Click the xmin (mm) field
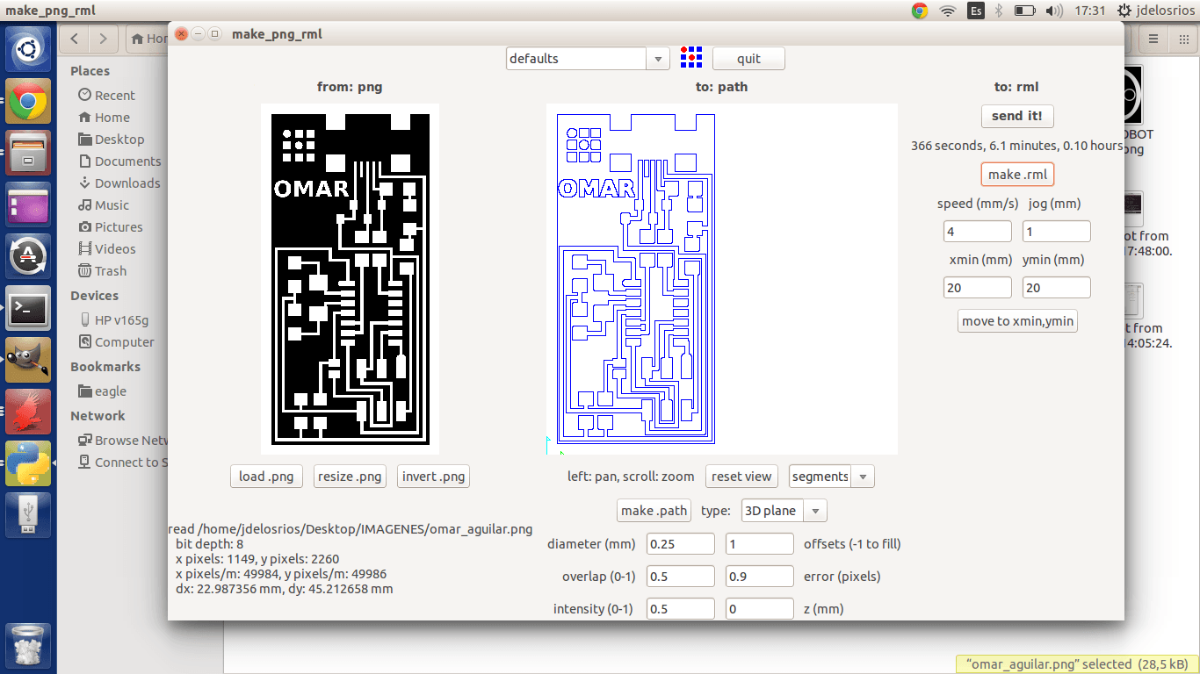This screenshot has height=674, width=1200. (x=978, y=288)
